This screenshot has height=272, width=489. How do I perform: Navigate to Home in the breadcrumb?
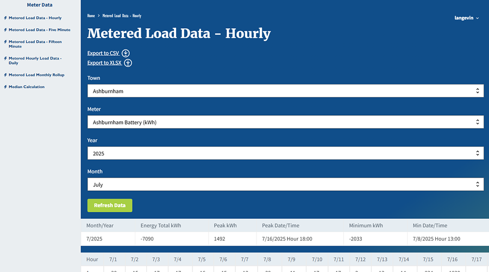(91, 16)
